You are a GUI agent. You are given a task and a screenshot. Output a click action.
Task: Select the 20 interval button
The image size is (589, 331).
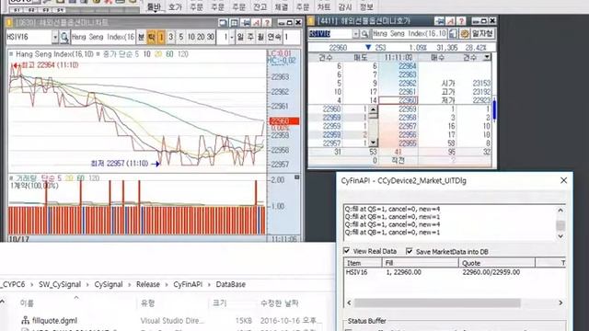point(201,37)
